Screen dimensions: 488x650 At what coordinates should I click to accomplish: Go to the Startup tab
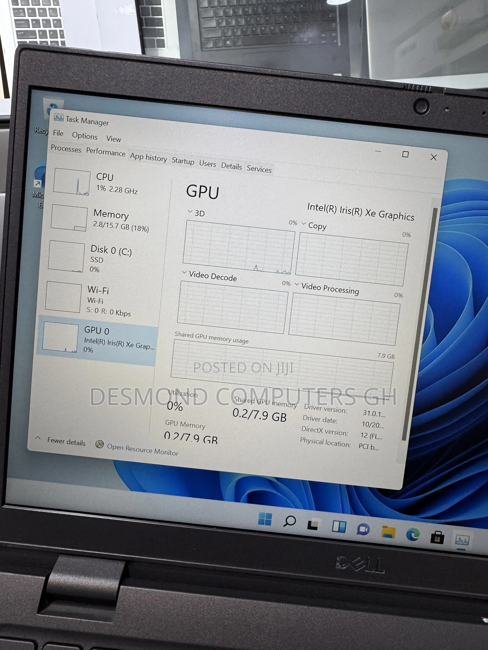183,161
